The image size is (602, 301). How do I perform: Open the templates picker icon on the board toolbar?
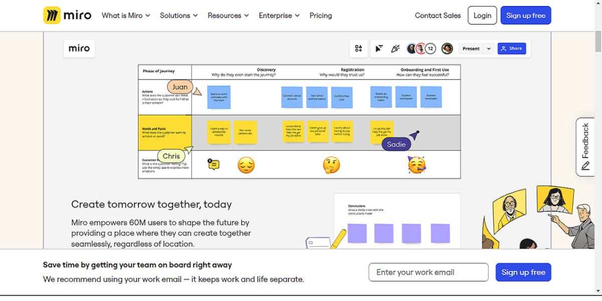(358, 48)
